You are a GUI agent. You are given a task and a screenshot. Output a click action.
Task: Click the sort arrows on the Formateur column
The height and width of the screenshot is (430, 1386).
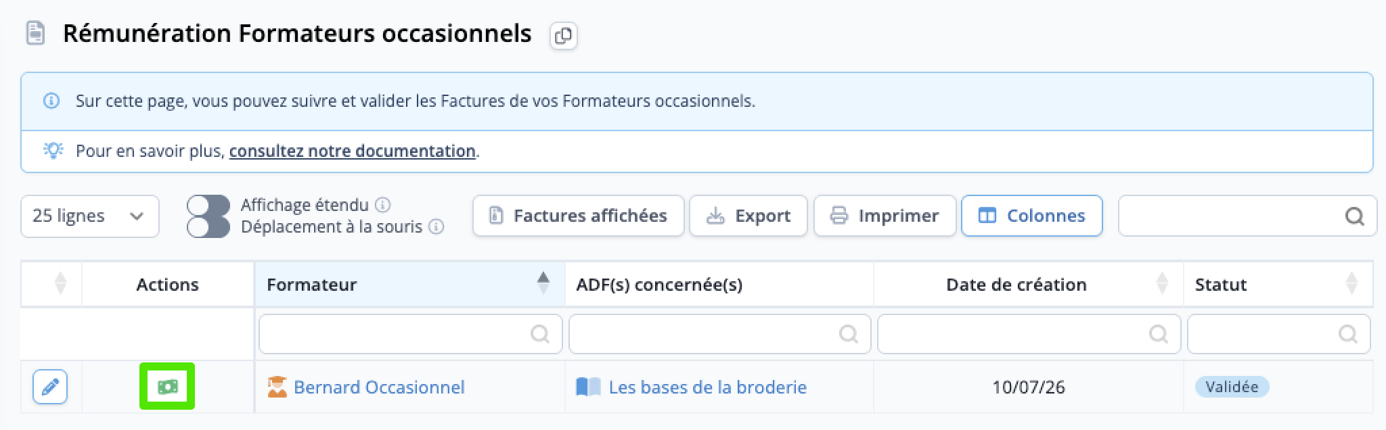(543, 284)
